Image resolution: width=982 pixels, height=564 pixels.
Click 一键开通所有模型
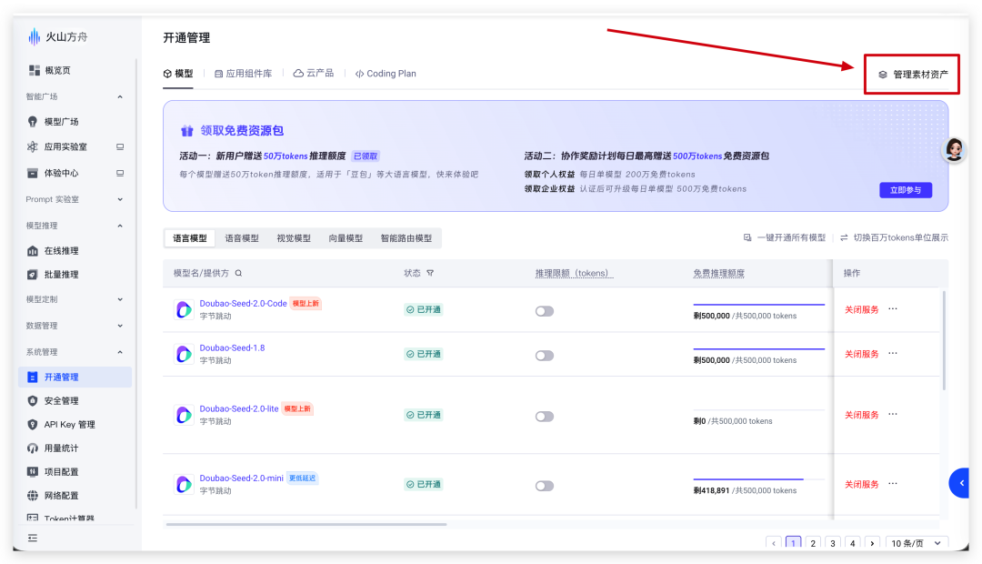[x=785, y=238]
